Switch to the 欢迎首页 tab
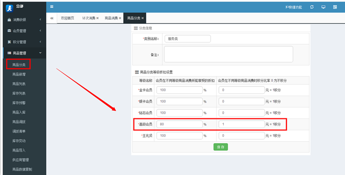This screenshot has width=345, height=175. pyautogui.click(x=68, y=18)
